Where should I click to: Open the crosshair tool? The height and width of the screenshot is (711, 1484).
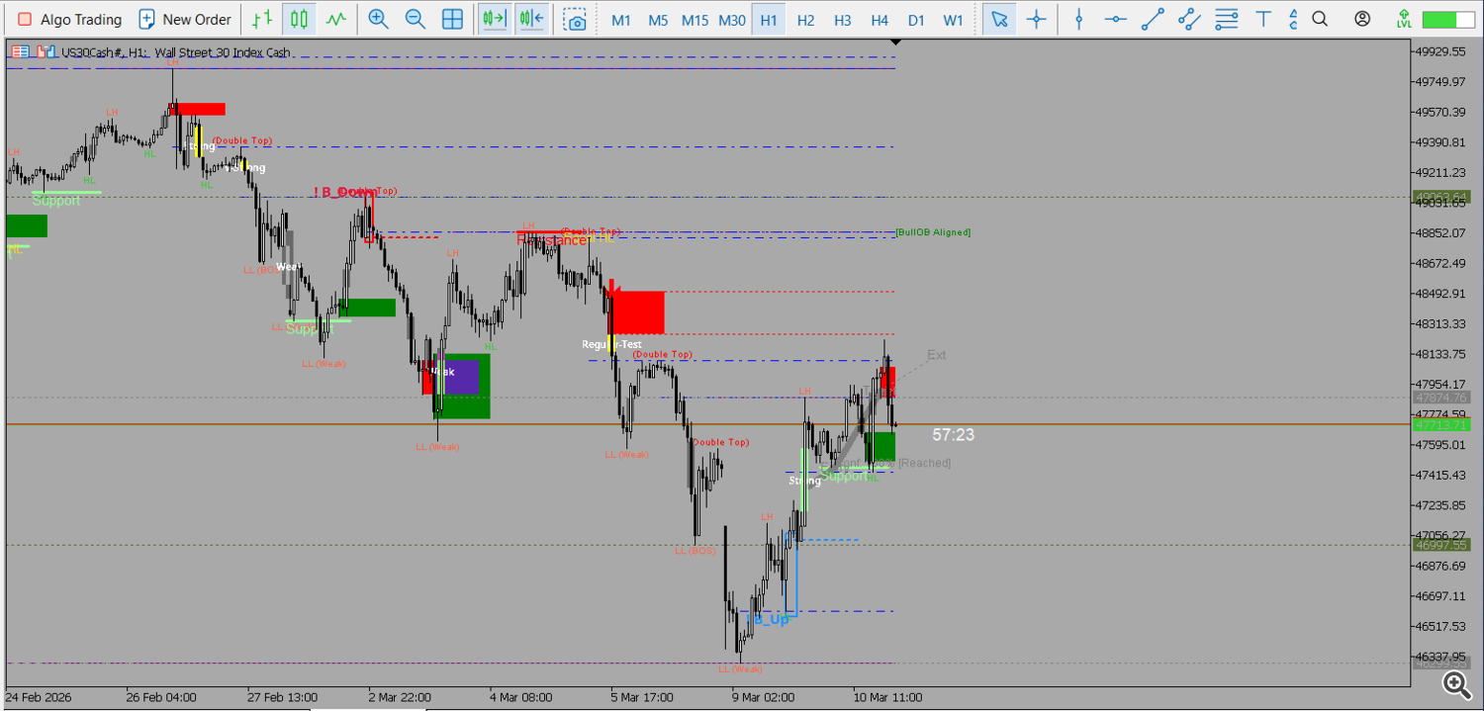pyautogui.click(x=1036, y=19)
